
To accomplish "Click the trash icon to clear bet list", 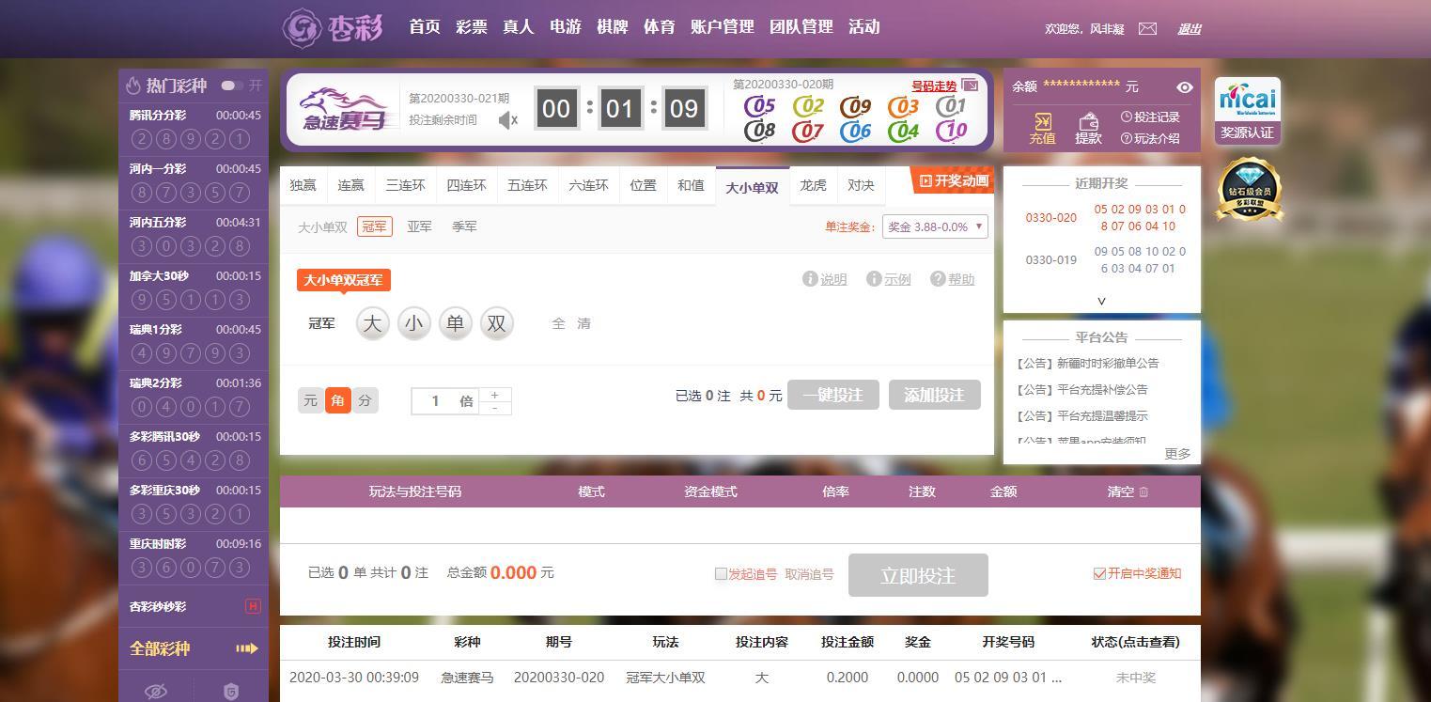I will (x=1143, y=491).
